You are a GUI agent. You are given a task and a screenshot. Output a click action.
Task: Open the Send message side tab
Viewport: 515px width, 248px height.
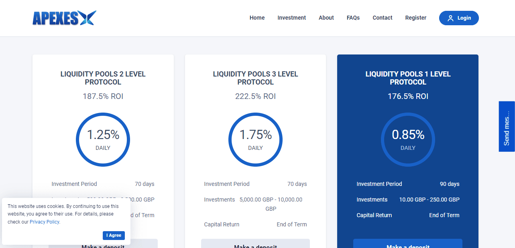pyautogui.click(x=507, y=127)
